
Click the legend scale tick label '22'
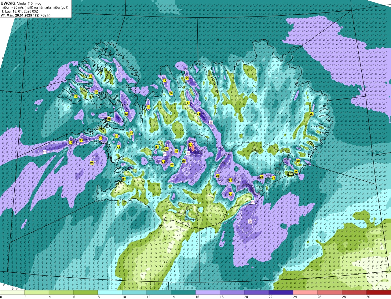(271, 297)
